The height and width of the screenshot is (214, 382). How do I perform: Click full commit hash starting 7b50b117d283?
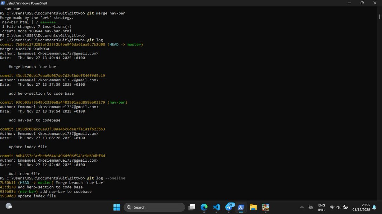(x=60, y=44)
